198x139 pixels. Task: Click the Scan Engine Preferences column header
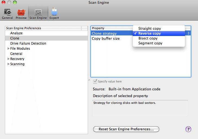tap(43, 28)
